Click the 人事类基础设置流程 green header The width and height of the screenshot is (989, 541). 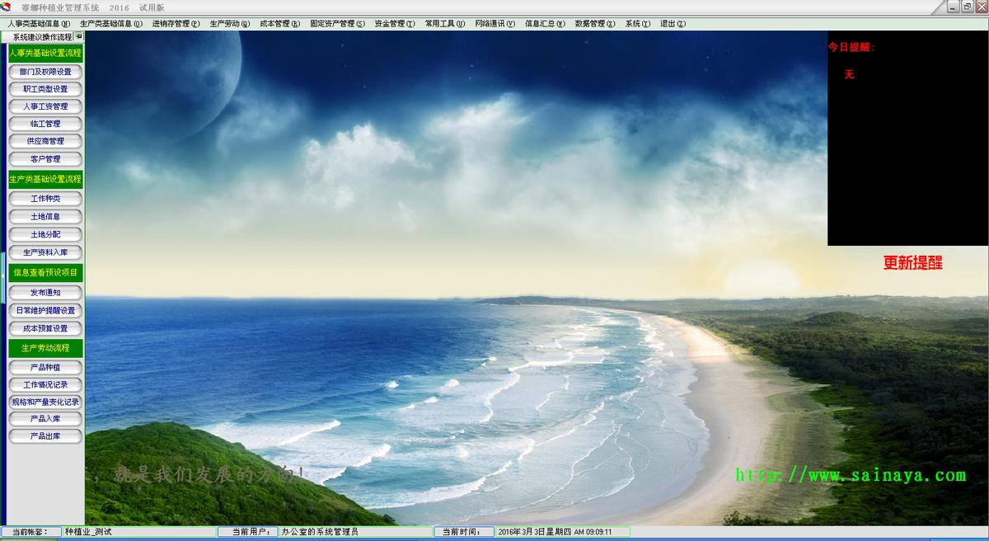[45, 53]
